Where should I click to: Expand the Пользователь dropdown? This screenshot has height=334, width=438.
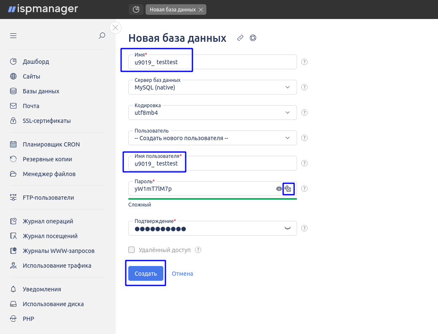(x=213, y=138)
